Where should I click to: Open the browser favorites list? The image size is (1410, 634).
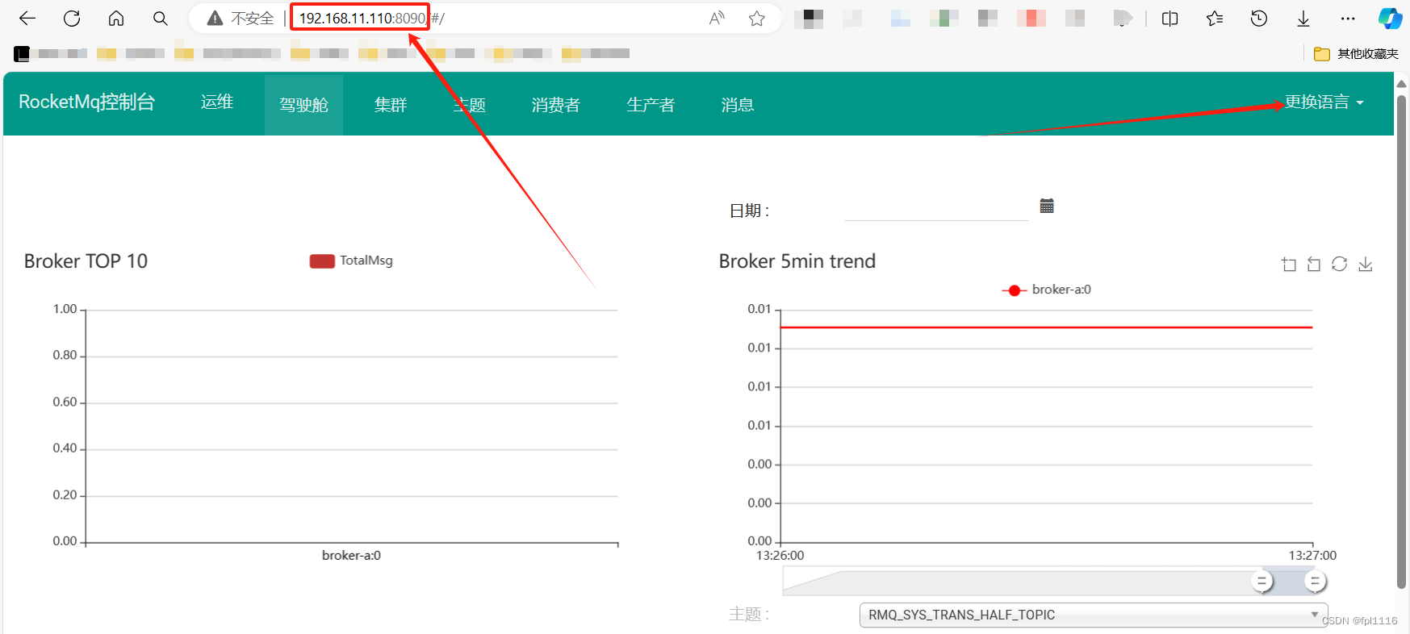[x=1215, y=19]
